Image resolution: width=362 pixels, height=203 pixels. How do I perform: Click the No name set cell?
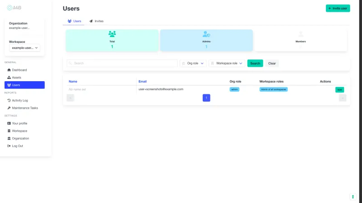[77, 89]
